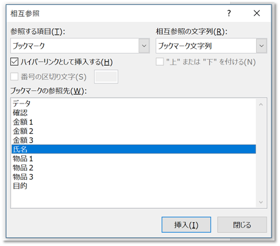Uncheck ハイパーリンクとして挿入する checkbox
Screen dimensions: 280x246
coord(15,62)
